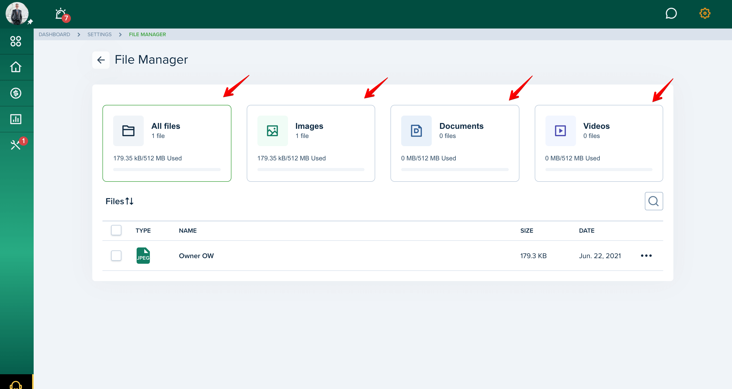Click the SIZE column header
The height and width of the screenshot is (389, 732).
tap(527, 230)
